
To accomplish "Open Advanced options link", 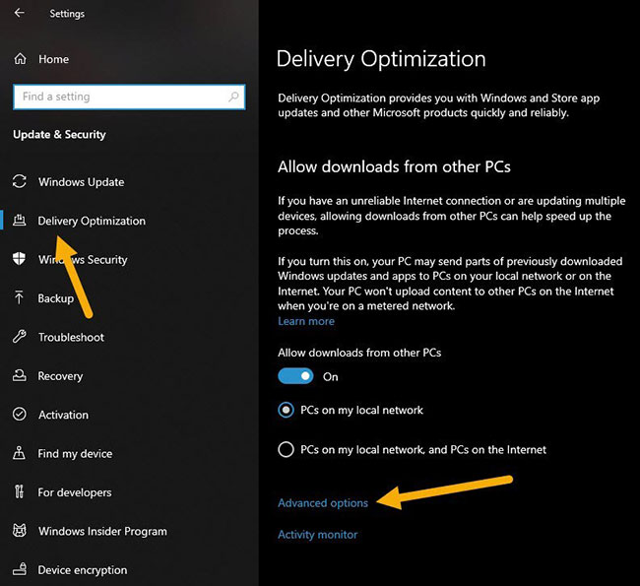I will (323, 503).
